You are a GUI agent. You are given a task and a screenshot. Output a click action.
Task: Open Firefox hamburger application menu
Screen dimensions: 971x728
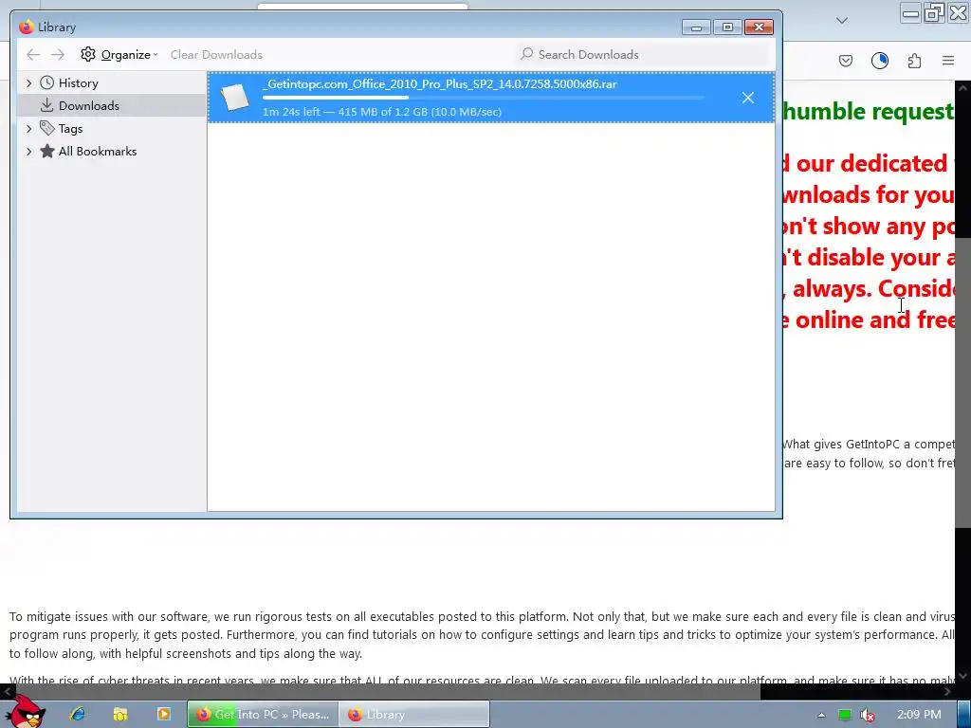pos(948,61)
